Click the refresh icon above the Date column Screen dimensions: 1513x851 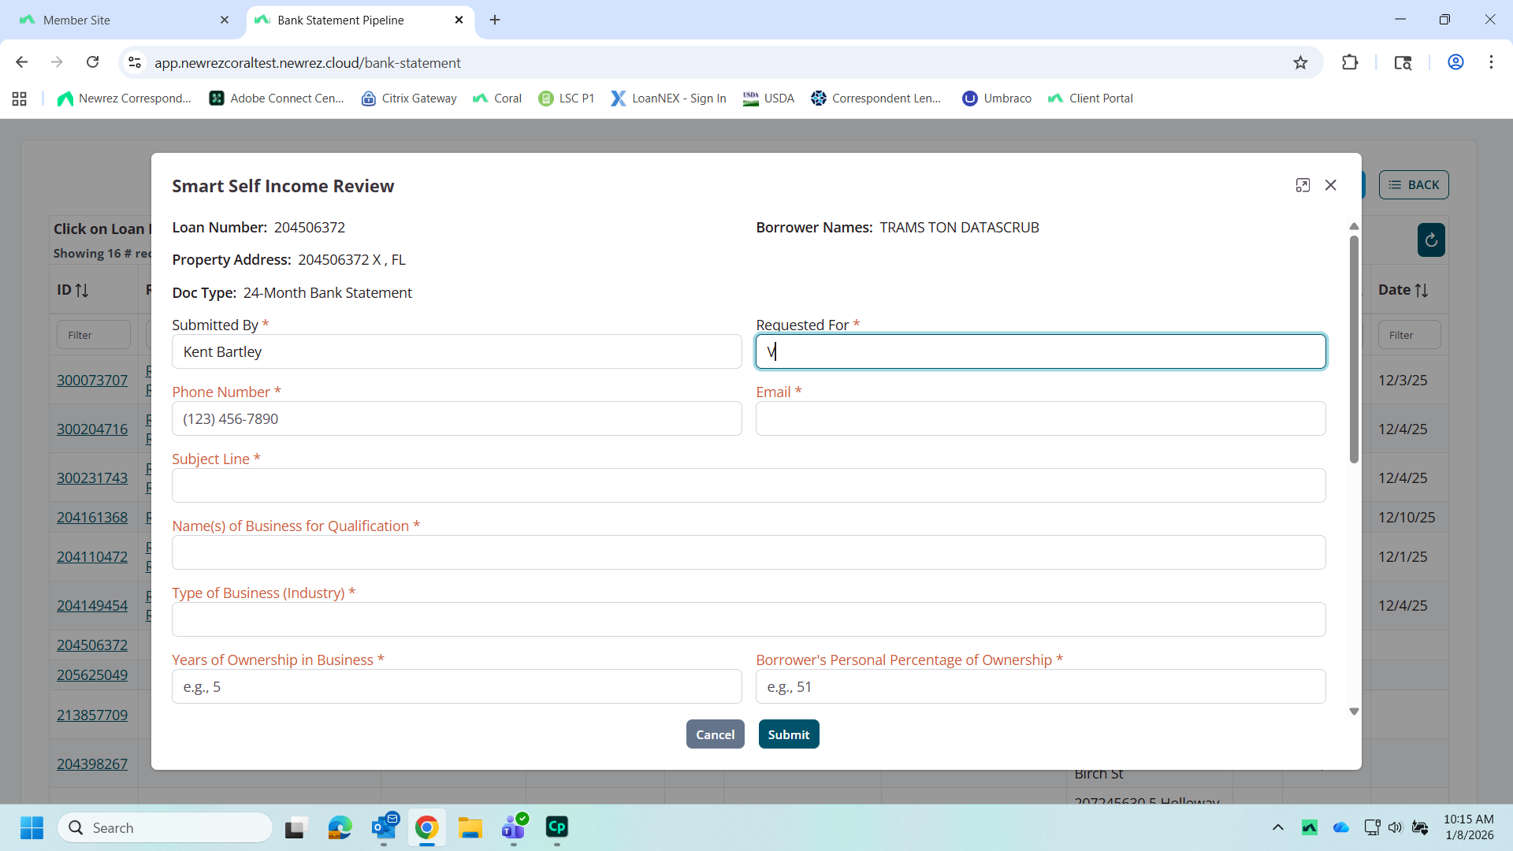click(1431, 240)
